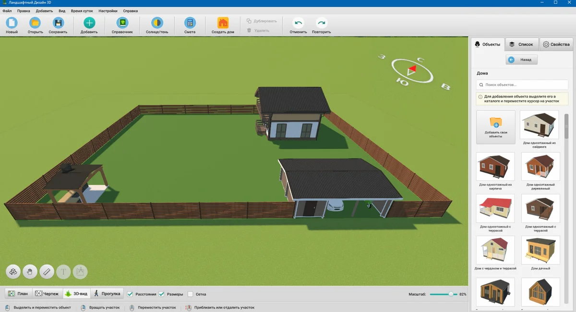The height and width of the screenshot is (312, 576).
Task: Click the green Добавить plus icon
Action: tap(89, 23)
